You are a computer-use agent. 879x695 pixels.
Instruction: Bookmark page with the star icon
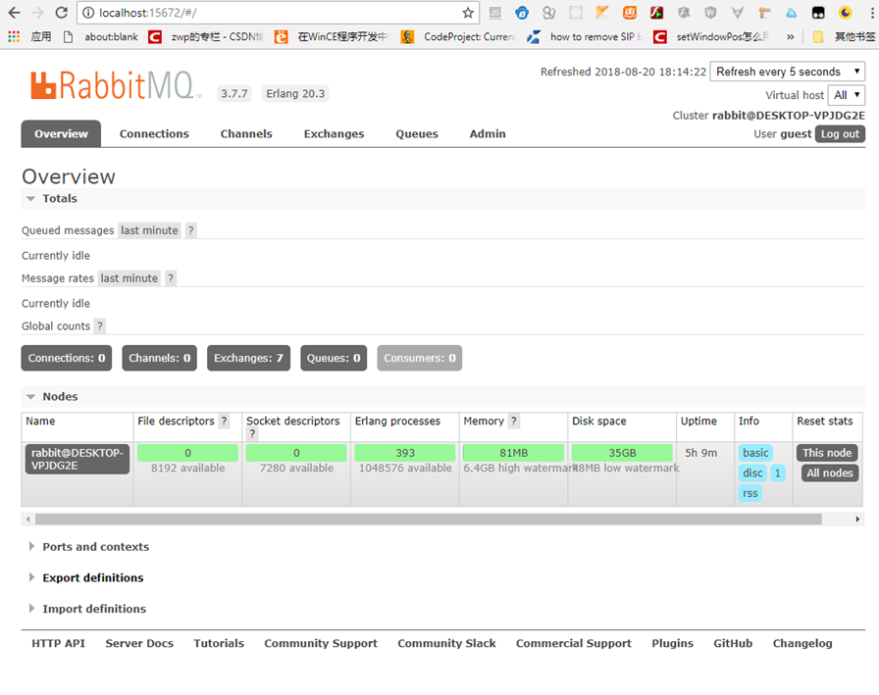(468, 13)
